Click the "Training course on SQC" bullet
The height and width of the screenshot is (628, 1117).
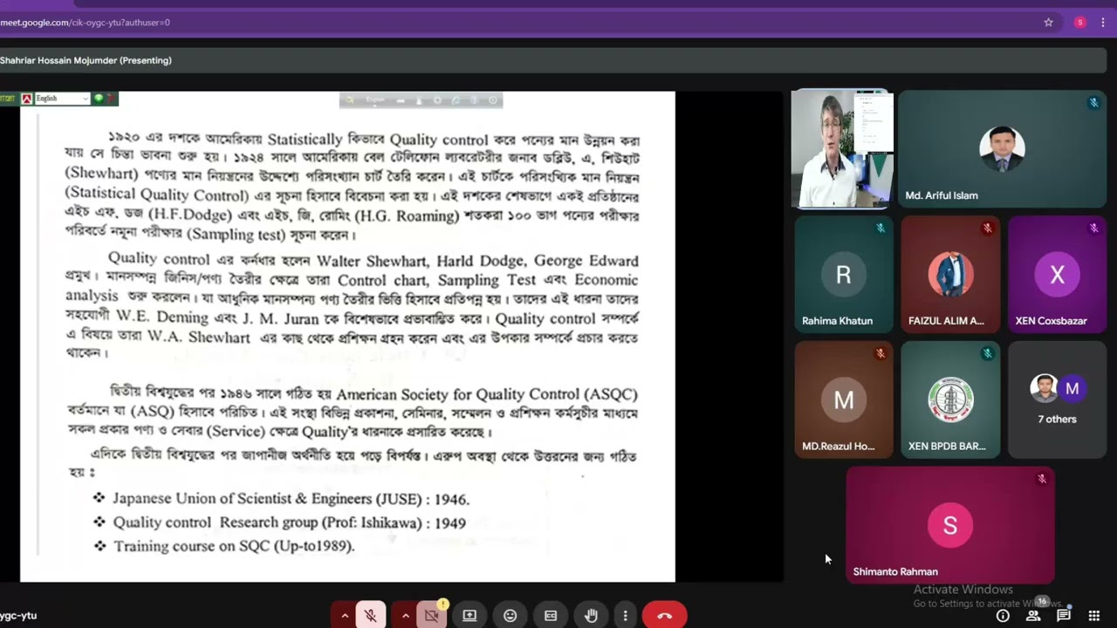pos(234,546)
